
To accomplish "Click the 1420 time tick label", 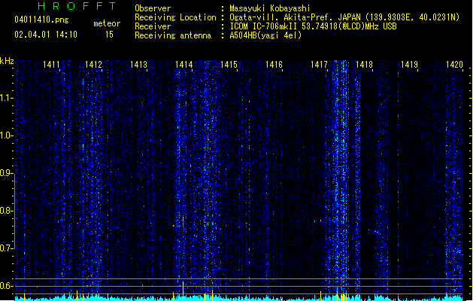I will (x=454, y=65).
